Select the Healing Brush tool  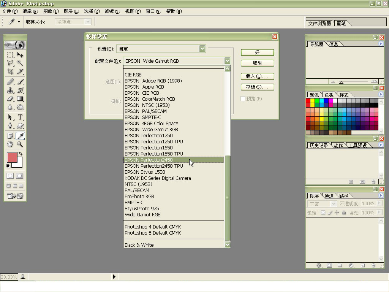10,82
